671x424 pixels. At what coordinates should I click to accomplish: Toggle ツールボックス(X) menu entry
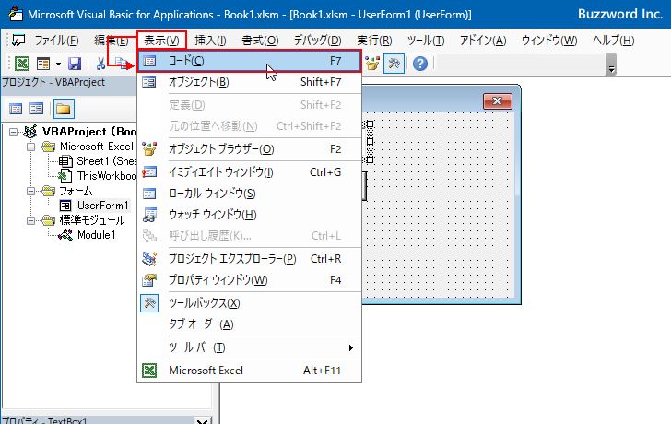point(250,303)
